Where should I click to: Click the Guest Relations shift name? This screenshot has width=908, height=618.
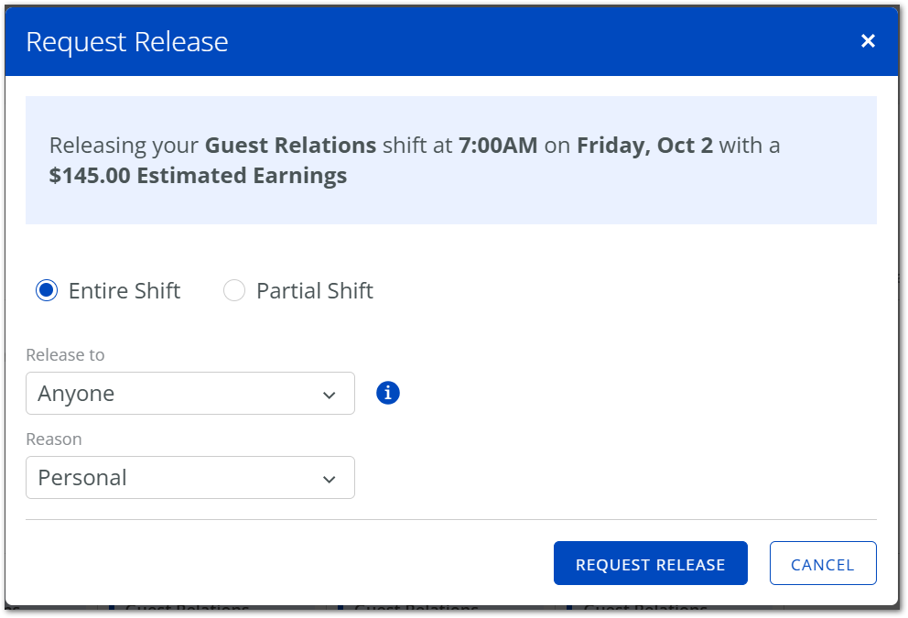291,146
